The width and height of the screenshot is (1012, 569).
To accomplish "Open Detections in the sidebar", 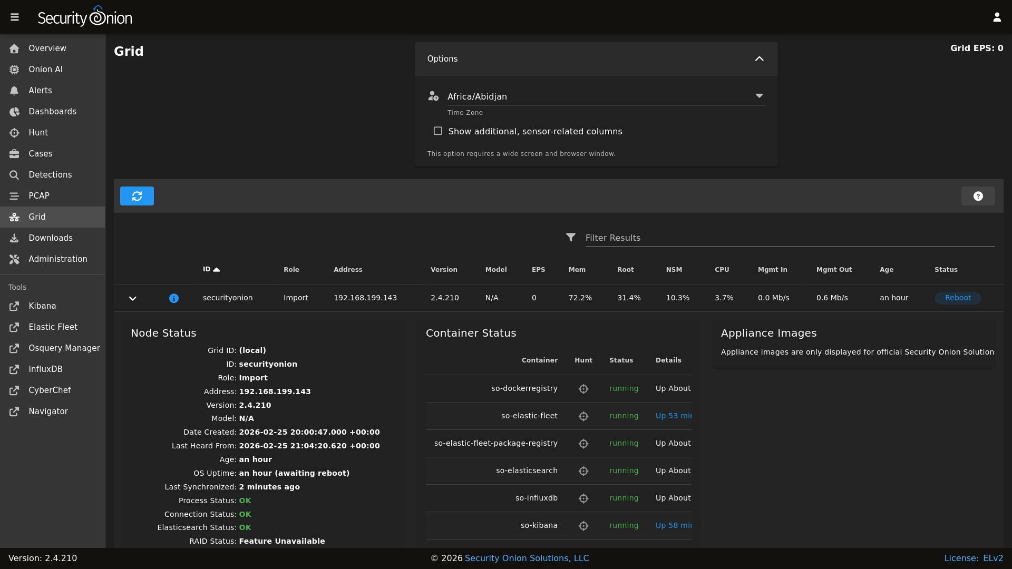I will click(x=50, y=175).
